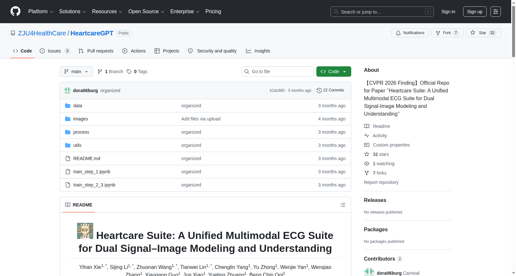Focus the Go to file input
The width and height of the screenshot is (516, 276).
[x=277, y=71]
